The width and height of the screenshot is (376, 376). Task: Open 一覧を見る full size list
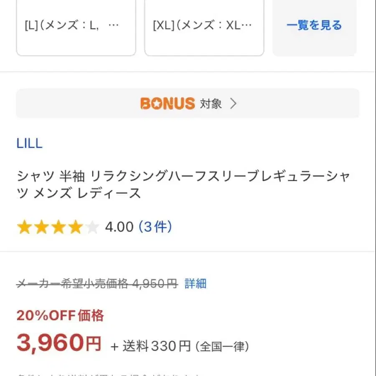[x=314, y=25]
